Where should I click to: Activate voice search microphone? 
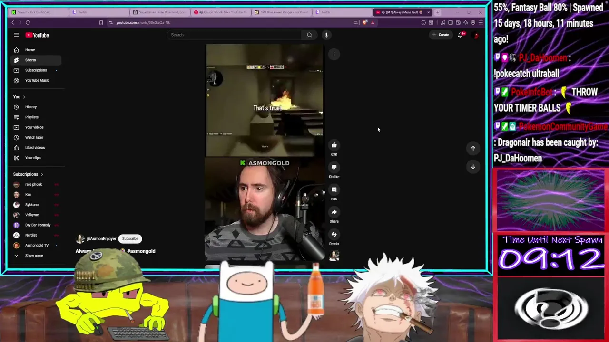(326, 35)
